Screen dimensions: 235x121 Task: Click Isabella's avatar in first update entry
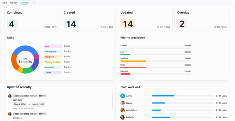point(10,96)
